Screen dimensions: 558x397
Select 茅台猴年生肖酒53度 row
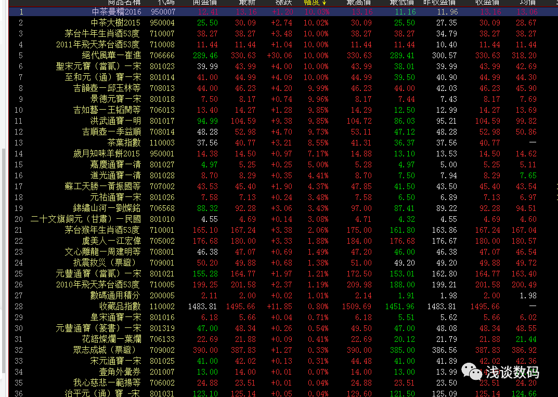102,230
